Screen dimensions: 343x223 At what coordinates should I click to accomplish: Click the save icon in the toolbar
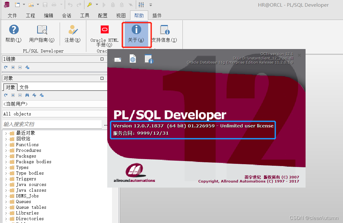coord(45,5)
